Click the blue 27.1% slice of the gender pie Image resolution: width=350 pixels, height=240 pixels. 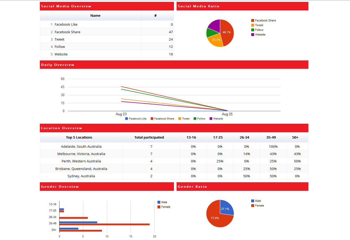pos(226,208)
